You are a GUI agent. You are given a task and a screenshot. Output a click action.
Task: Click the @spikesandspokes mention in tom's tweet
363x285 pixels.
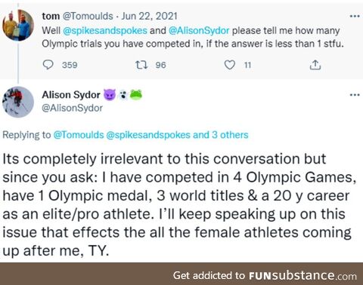point(105,31)
